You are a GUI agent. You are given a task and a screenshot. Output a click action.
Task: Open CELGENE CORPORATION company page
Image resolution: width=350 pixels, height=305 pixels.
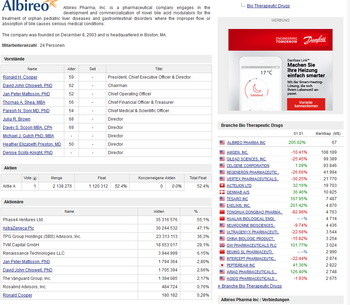point(248,166)
